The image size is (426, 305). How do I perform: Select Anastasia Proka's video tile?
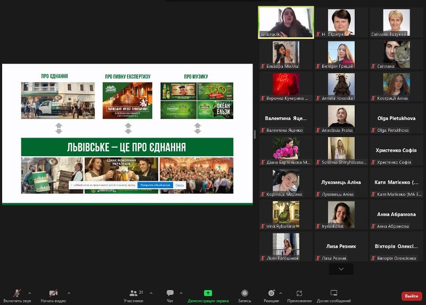click(x=341, y=118)
